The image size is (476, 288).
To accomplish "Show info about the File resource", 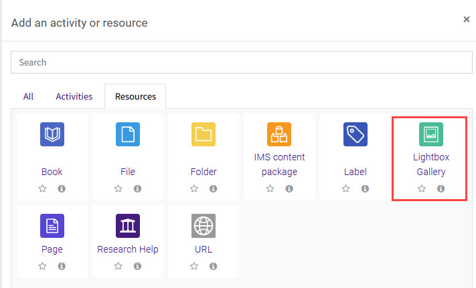I will (137, 188).
